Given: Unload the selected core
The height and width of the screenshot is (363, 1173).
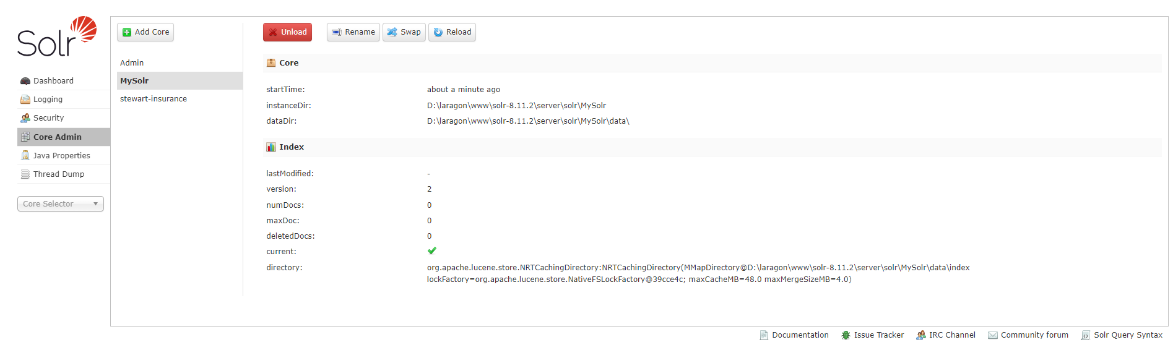Looking at the screenshot, I should [287, 32].
